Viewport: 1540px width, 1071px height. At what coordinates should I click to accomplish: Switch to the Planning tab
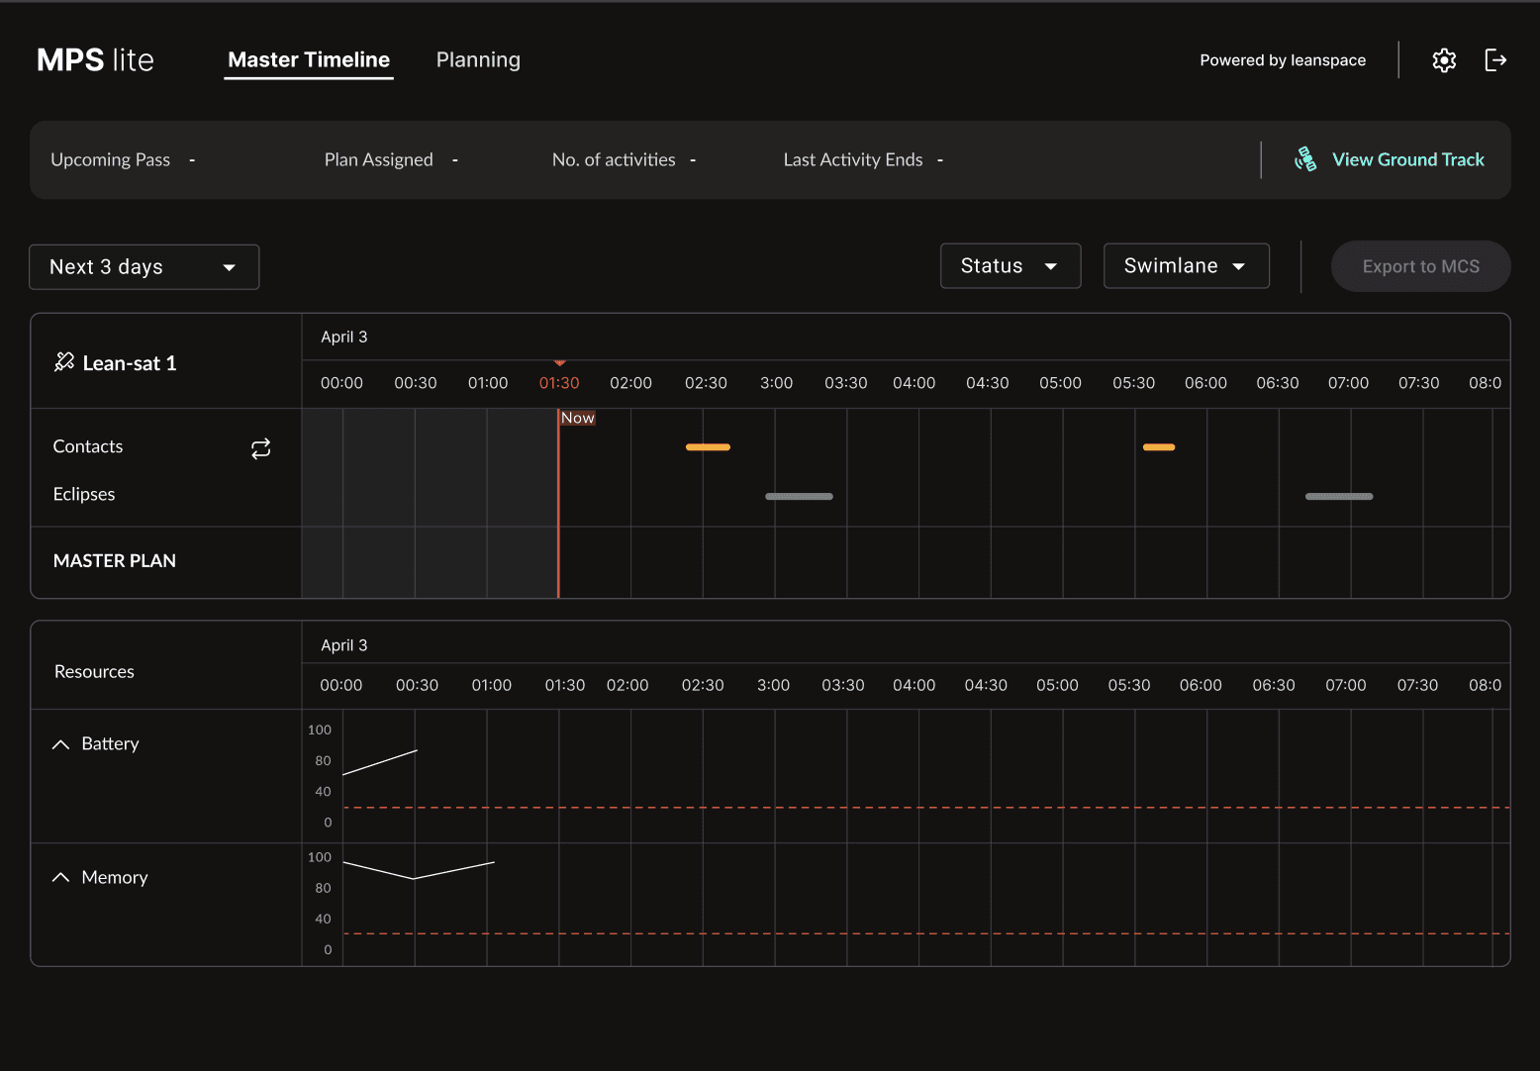point(478,60)
